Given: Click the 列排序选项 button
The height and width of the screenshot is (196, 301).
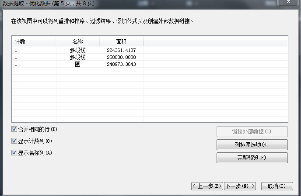Looking at the screenshot, I should coord(252,144).
